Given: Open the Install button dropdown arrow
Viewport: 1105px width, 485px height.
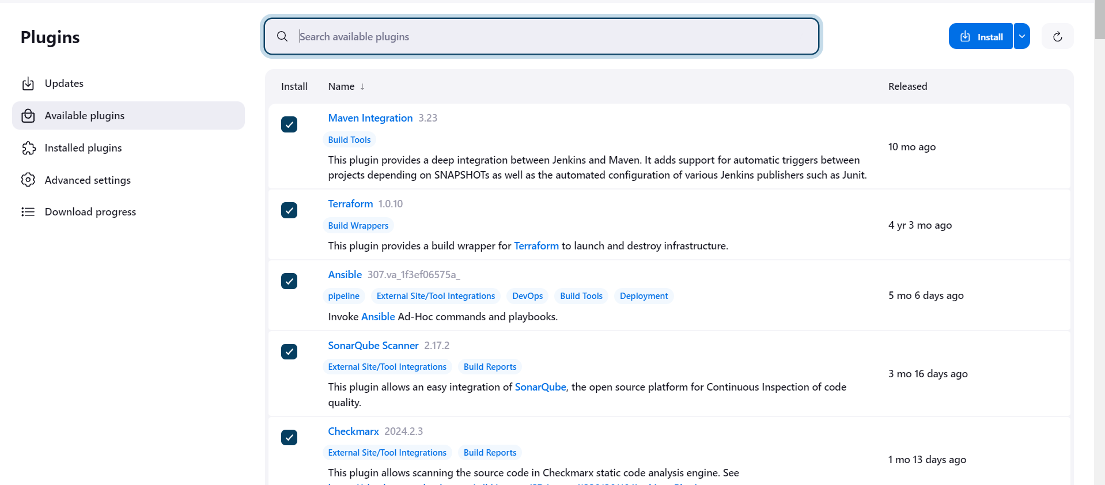Looking at the screenshot, I should tap(1022, 36).
